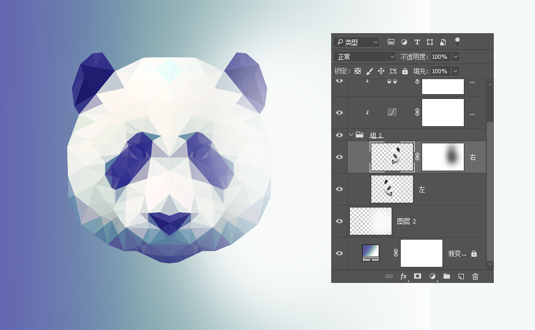Click the layer name 组 1
The height and width of the screenshot is (330, 535).
tap(376, 135)
